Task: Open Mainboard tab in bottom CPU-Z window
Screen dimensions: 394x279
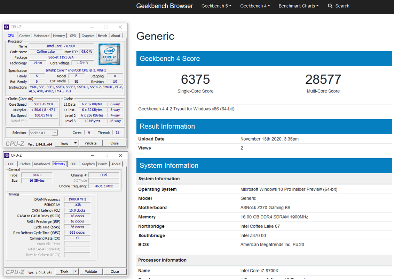Action: [x=42, y=164]
